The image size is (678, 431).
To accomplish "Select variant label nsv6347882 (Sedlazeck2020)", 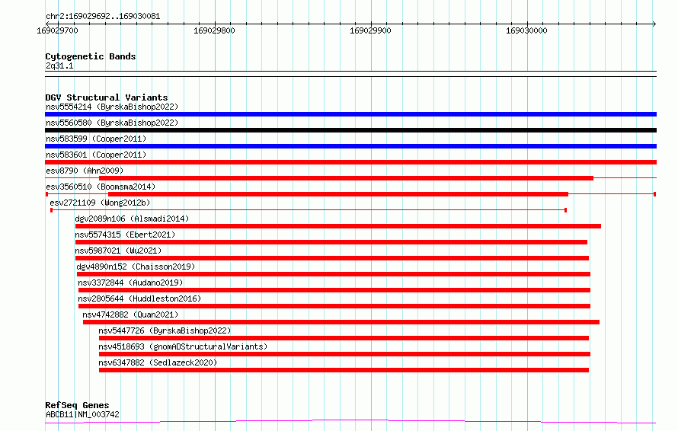I will [x=158, y=362].
